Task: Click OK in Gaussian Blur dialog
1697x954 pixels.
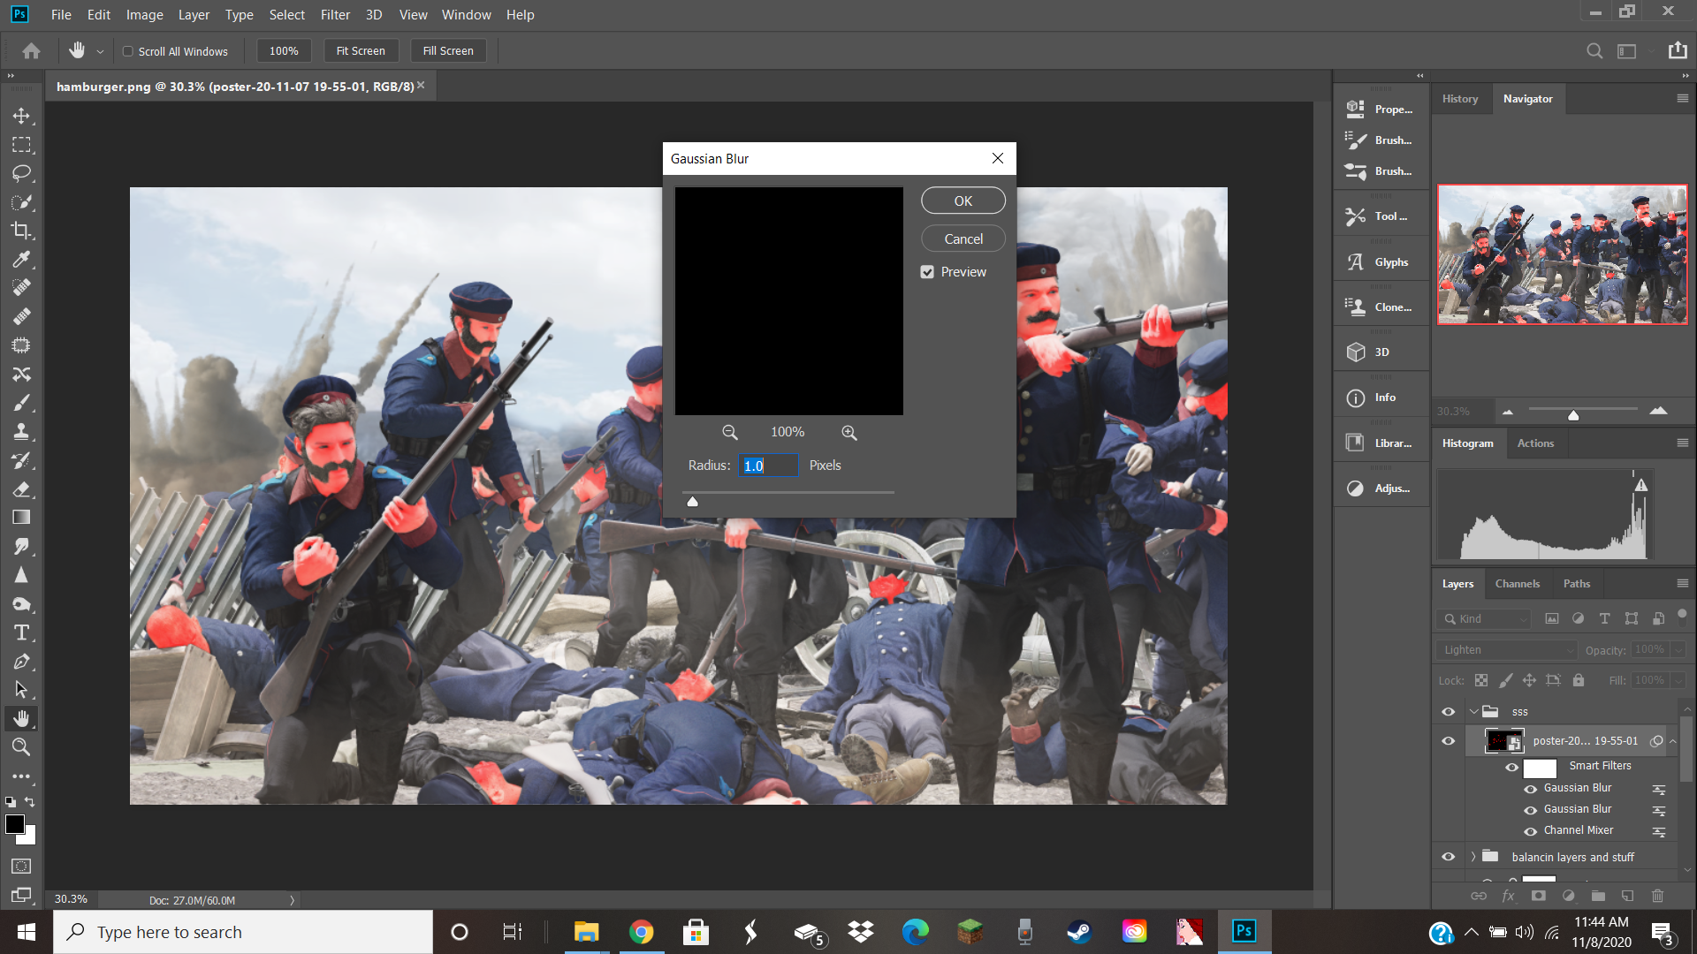Action: [963, 201]
